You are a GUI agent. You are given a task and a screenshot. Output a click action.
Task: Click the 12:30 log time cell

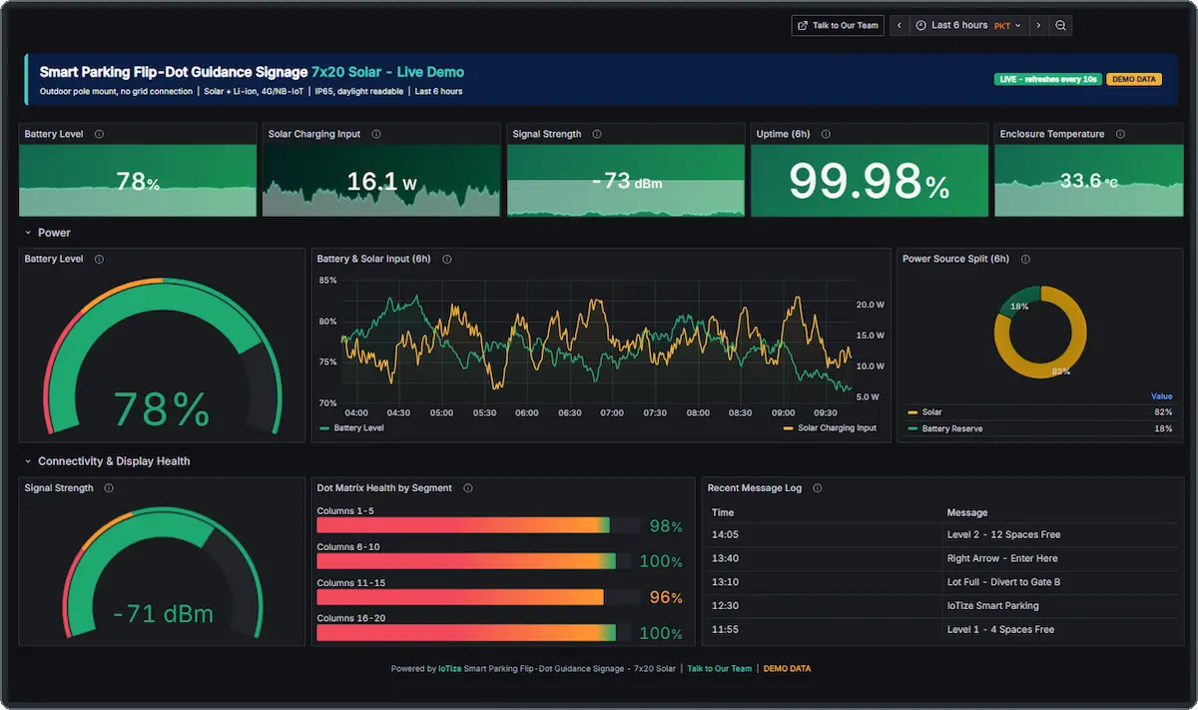click(x=725, y=605)
